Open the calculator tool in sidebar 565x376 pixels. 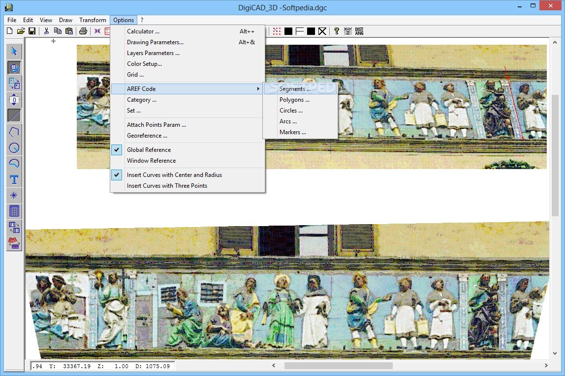click(14, 211)
